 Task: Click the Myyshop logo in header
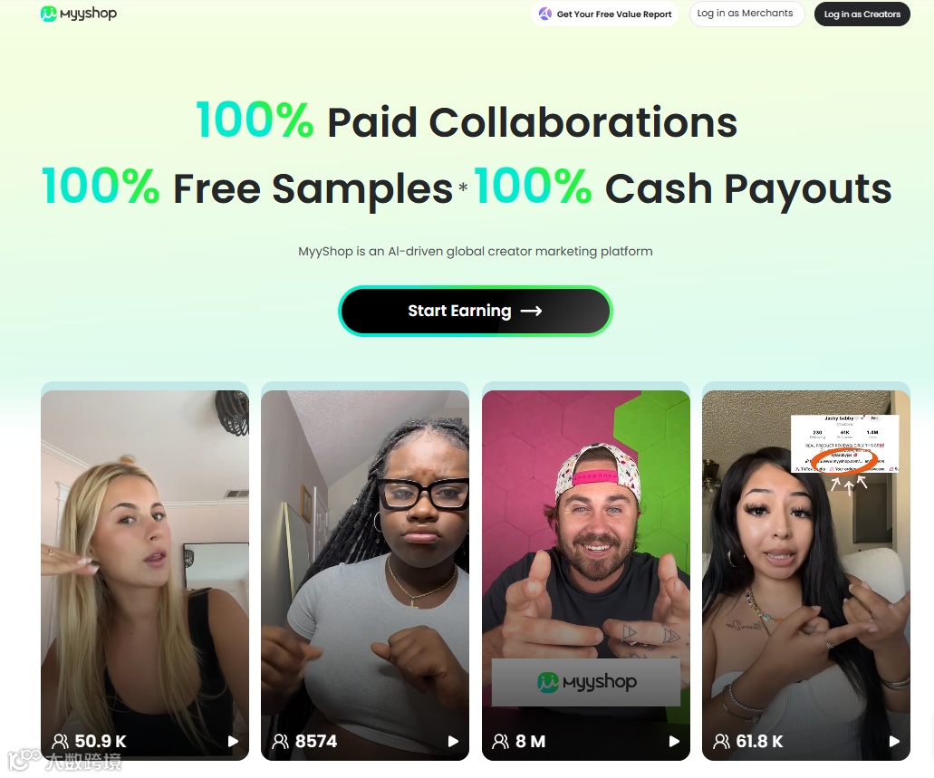[79, 13]
